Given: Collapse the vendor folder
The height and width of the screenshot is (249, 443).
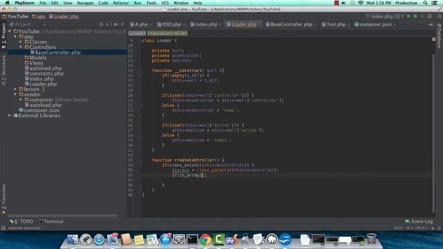Looking at the screenshot, I should pyautogui.click(x=15, y=95).
